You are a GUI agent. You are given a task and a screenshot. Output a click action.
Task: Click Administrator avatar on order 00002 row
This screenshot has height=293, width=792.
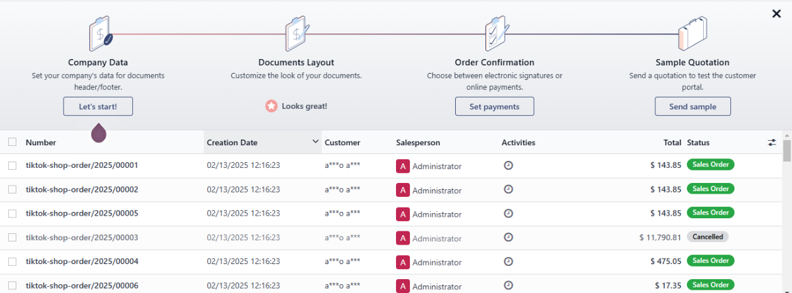[x=403, y=190]
